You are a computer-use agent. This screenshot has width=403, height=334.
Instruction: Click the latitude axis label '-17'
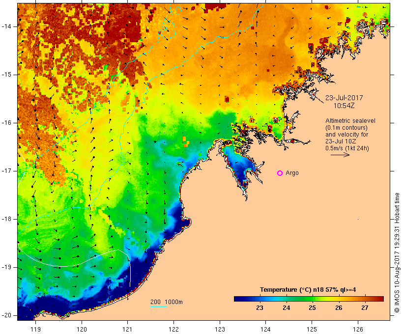(x=6, y=171)
